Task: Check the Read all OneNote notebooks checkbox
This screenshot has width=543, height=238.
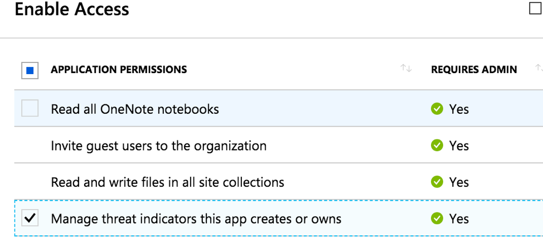Action: pos(30,109)
